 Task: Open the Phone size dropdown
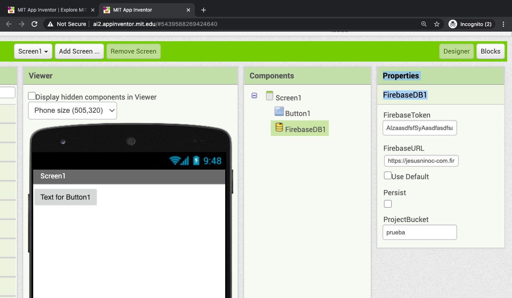coord(72,110)
